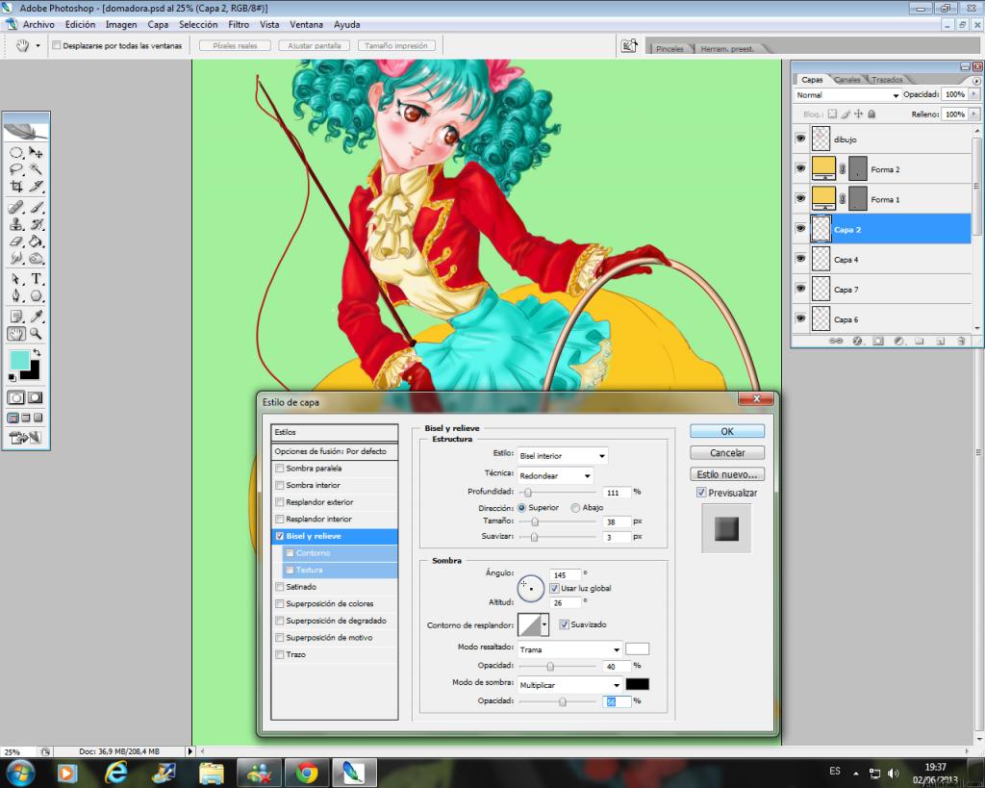Select the Notes tool
985x788 pixels.
coord(16,317)
